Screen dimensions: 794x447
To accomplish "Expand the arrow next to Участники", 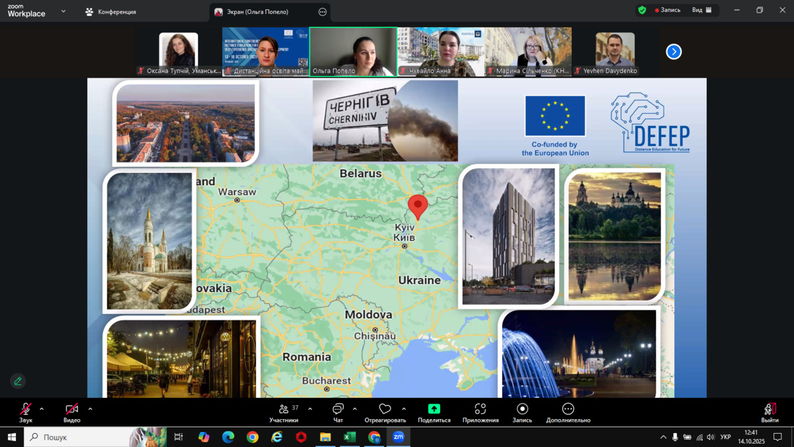I will tap(310, 409).
